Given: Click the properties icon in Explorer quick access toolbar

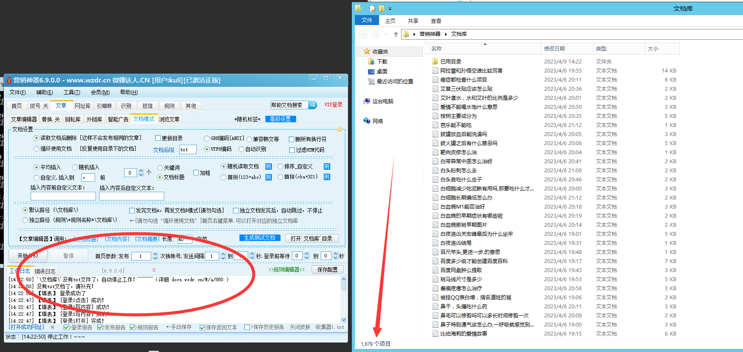Looking at the screenshot, I should [372, 8].
